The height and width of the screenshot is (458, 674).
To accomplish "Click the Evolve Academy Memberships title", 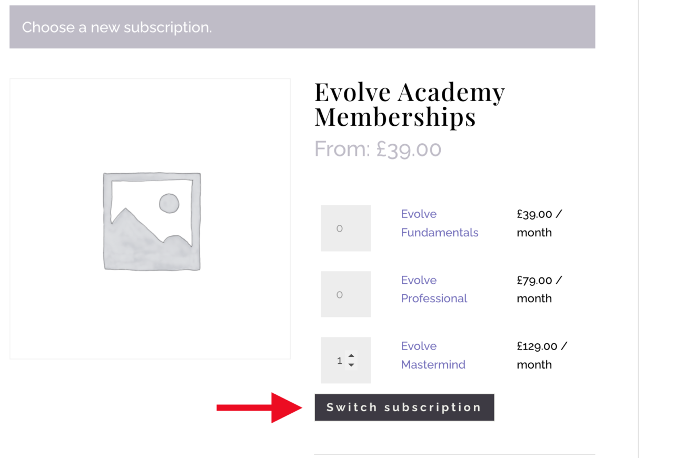I will (409, 104).
